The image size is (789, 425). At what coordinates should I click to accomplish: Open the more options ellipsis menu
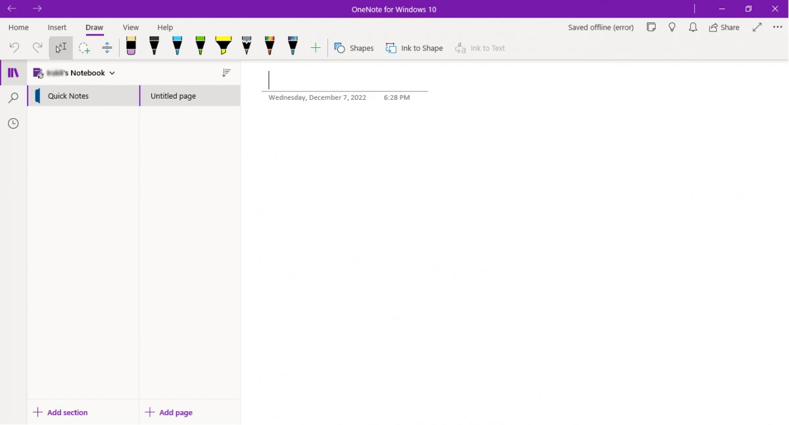[778, 28]
